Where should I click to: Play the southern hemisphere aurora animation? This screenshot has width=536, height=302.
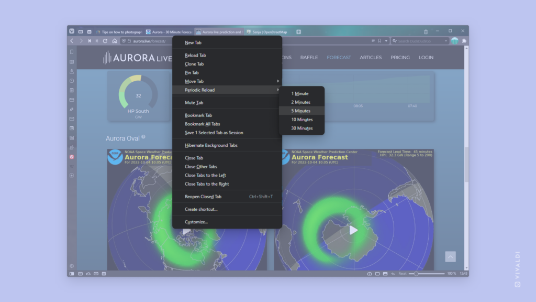[x=353, y=230]
